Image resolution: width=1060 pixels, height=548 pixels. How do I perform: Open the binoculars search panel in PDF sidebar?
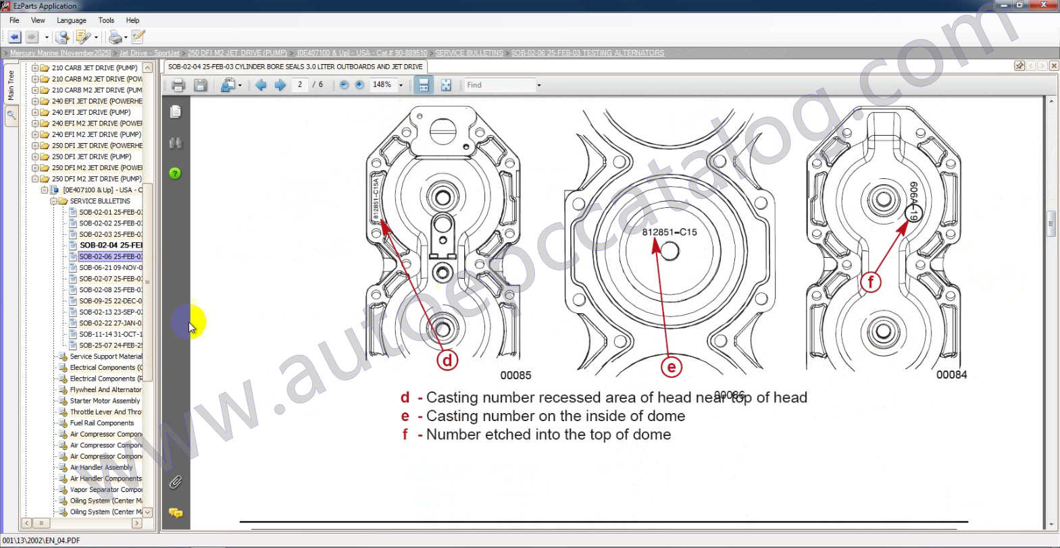[176, 143]
